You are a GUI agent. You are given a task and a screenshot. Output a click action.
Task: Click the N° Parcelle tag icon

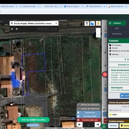coord(110,45)
